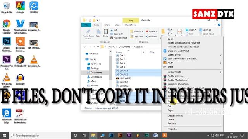Open the Windows Start menu
This screenshot has width=248, height=139.
click(x=4, y=136)
